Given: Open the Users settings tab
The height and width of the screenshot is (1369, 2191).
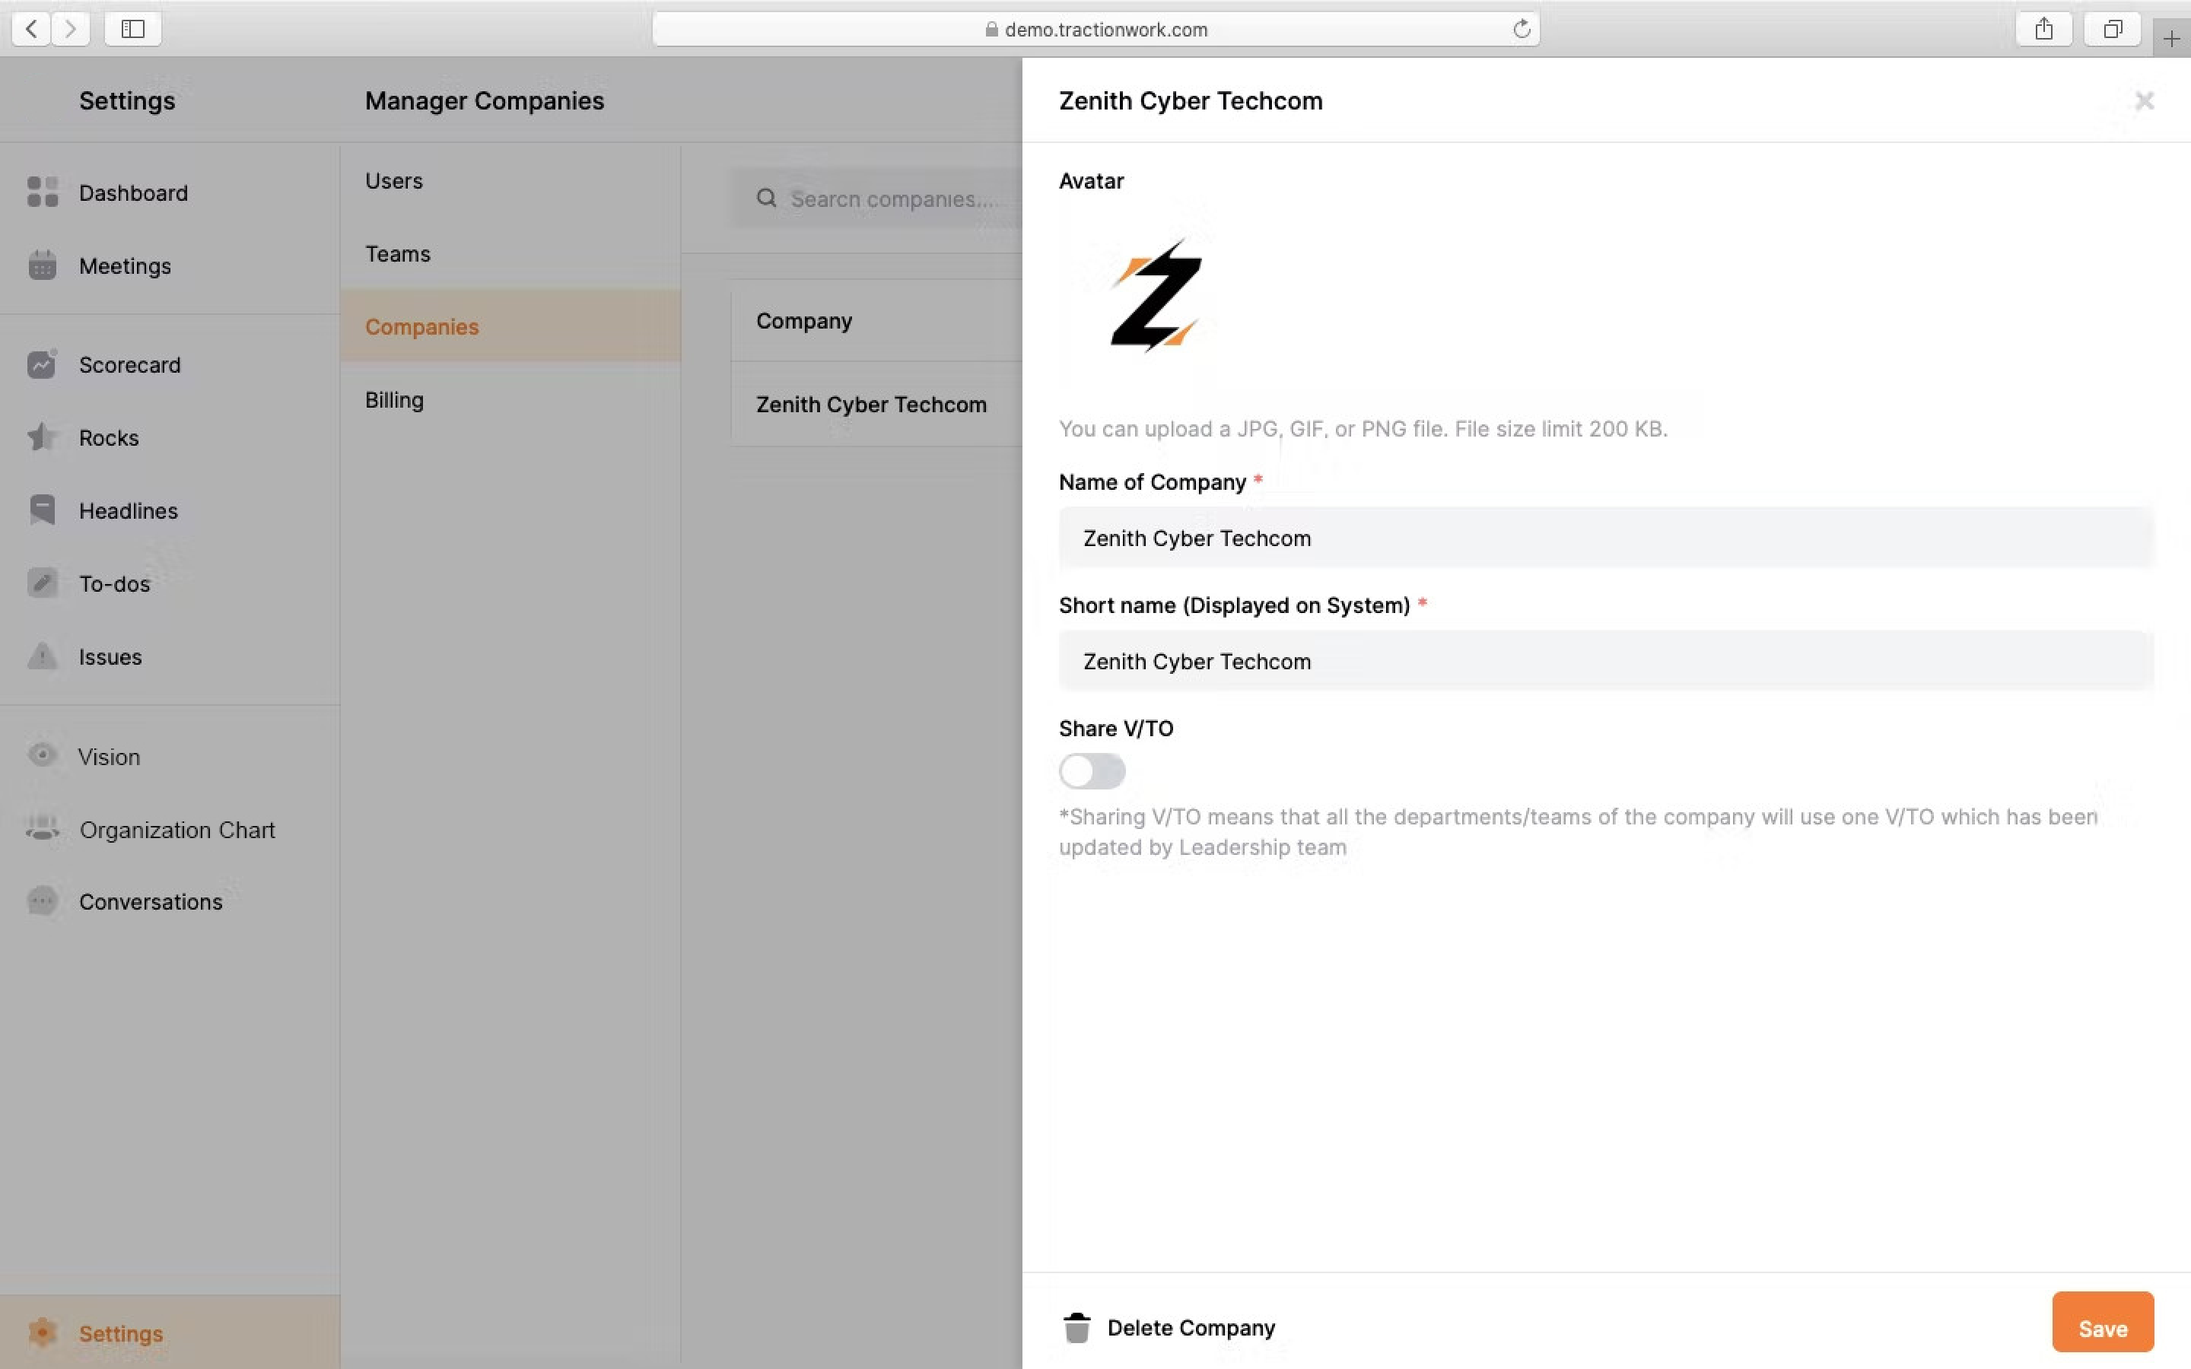Looking at the screenshot, I should coord(394,181).
